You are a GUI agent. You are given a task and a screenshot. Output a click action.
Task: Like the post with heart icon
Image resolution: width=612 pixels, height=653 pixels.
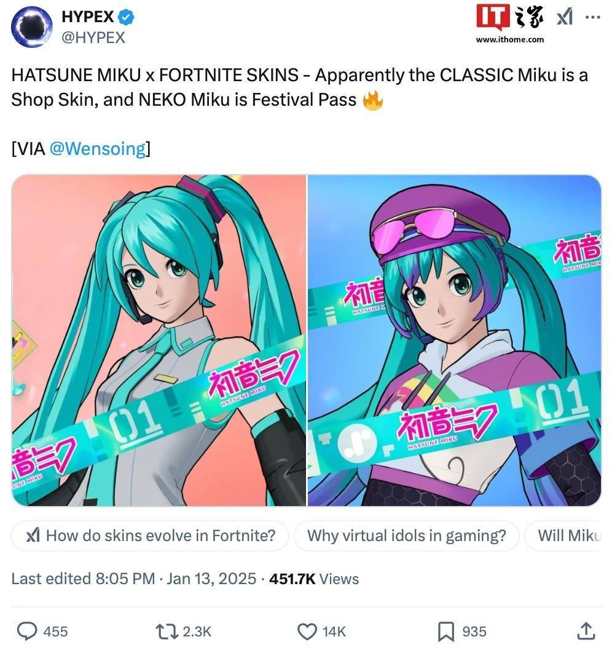(307, 631)
